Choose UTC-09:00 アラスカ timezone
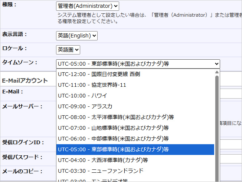The height and width of the screenshot is (182, 242). click(x=135, y=106)
